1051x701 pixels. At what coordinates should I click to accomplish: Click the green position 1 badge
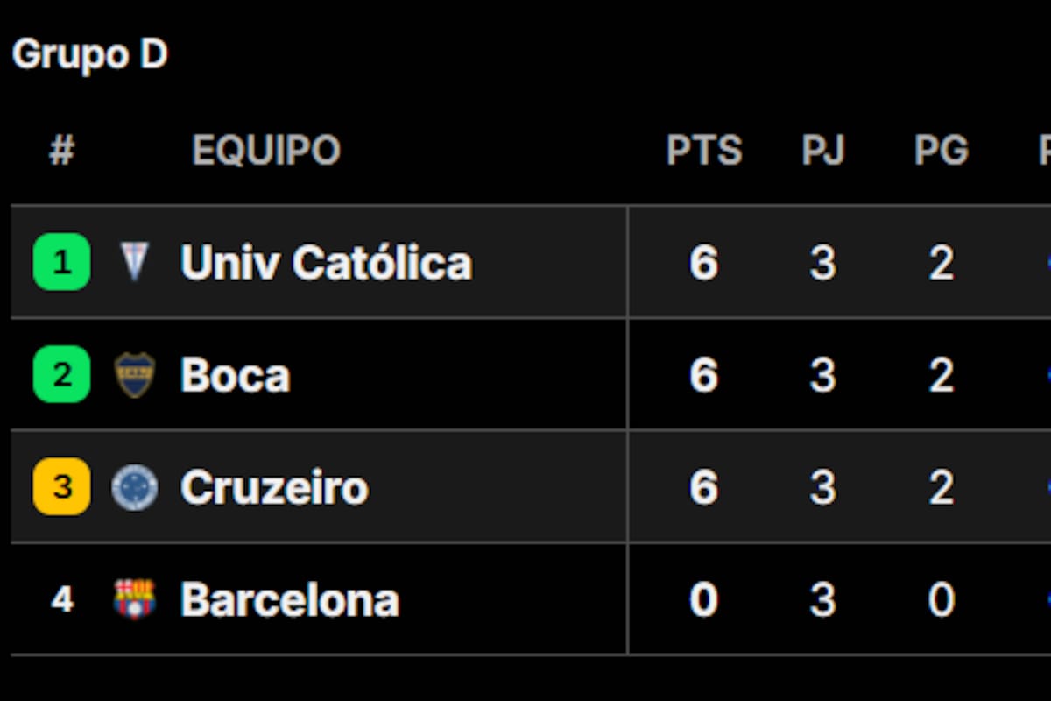point(61,262)
